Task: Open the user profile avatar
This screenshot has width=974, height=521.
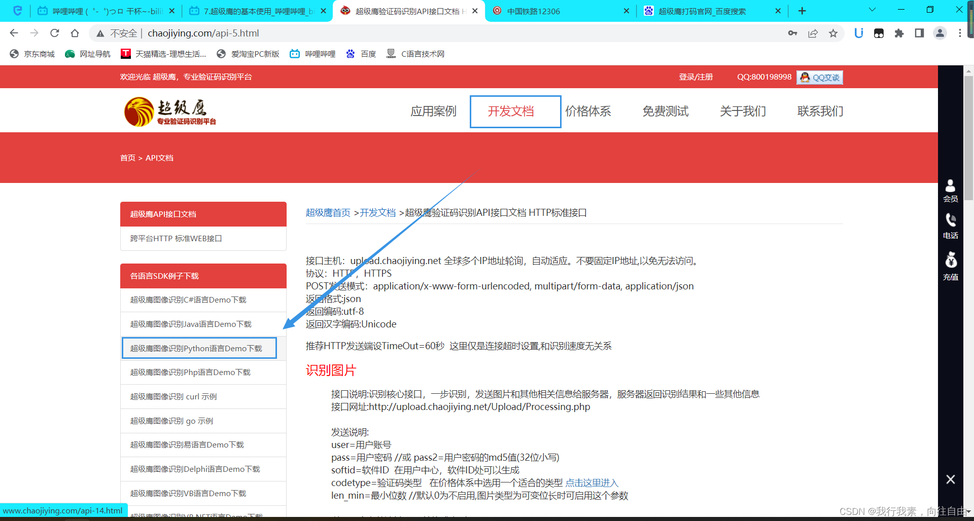Action: 940,33
